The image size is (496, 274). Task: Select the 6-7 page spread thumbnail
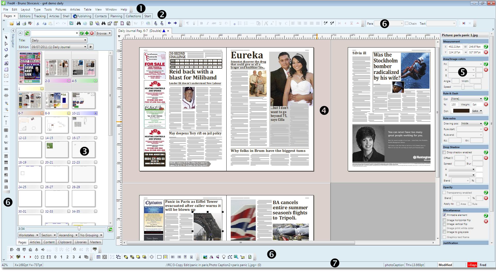[x=30, y=101]
